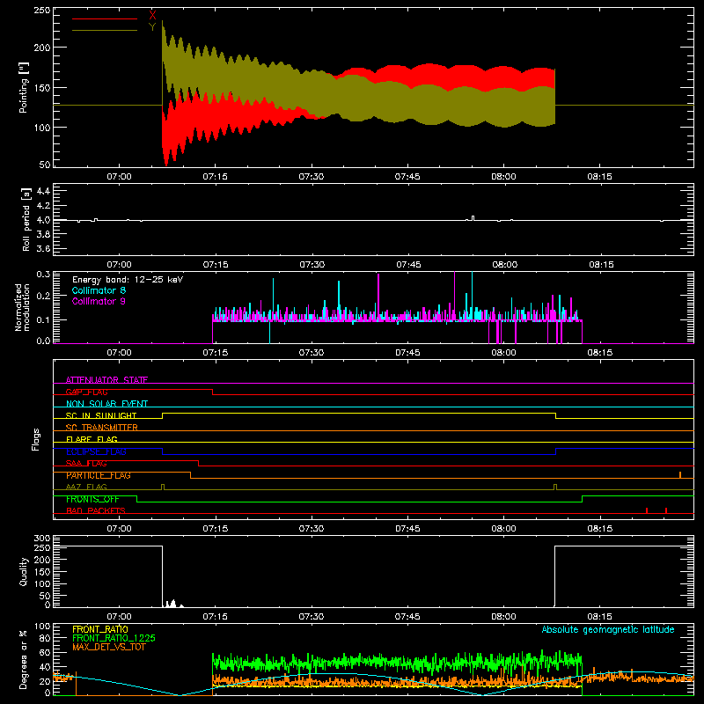Click the FRONTS_OFF flag label

tap(92, 499)
